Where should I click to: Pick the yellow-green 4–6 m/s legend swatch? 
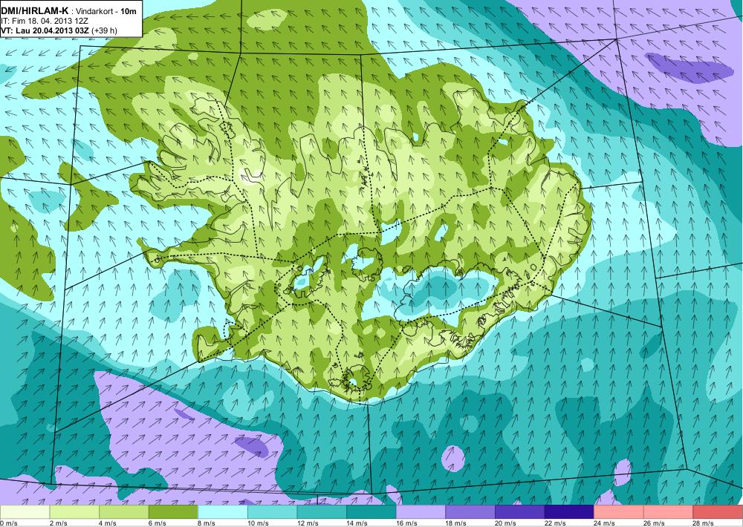pyautogui.click(x=123, y=512)
